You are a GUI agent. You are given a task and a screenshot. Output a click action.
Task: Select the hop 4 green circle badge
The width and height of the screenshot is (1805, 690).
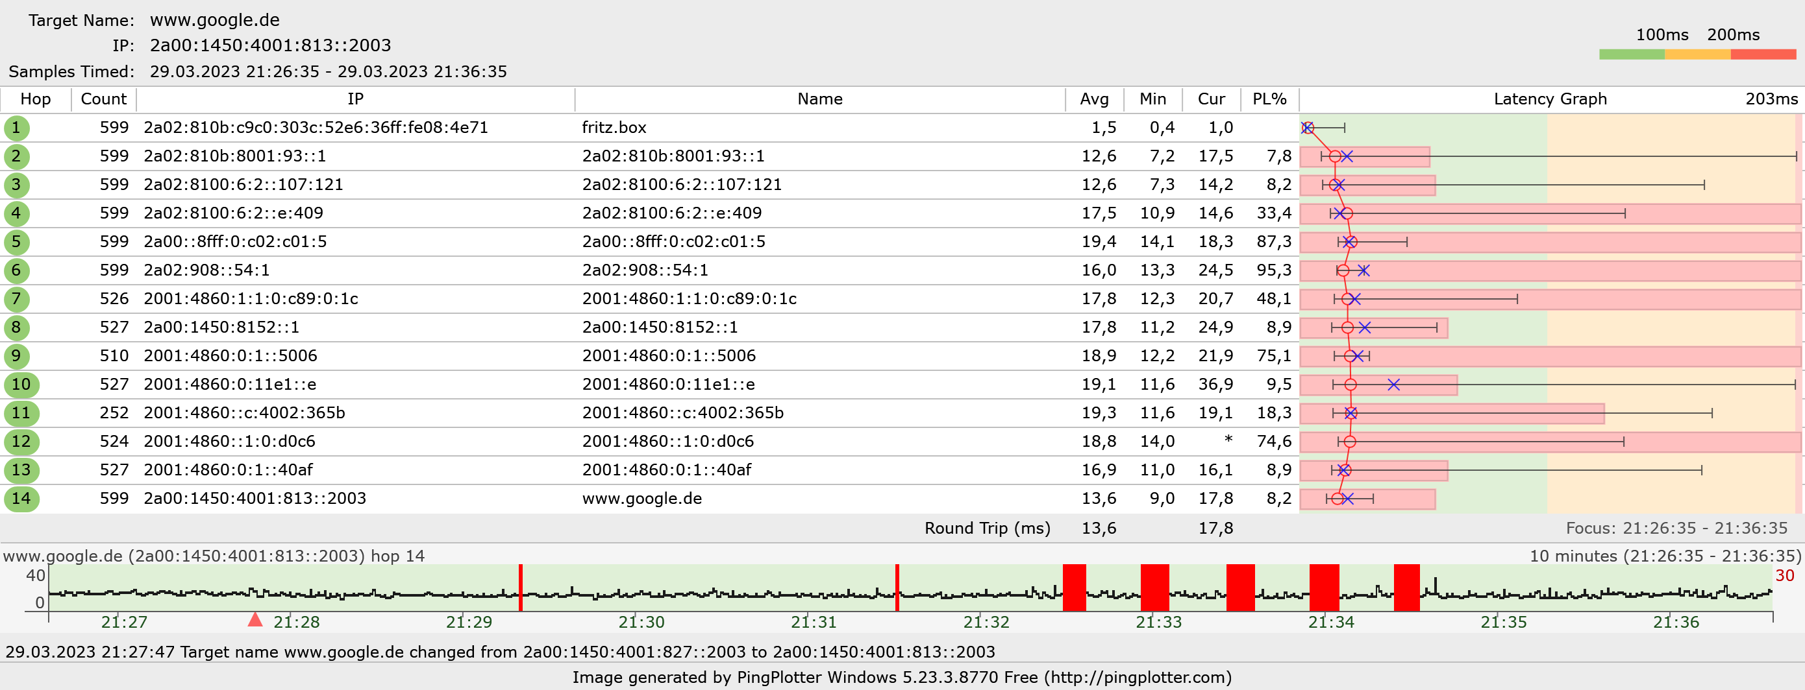pos(16,213)
